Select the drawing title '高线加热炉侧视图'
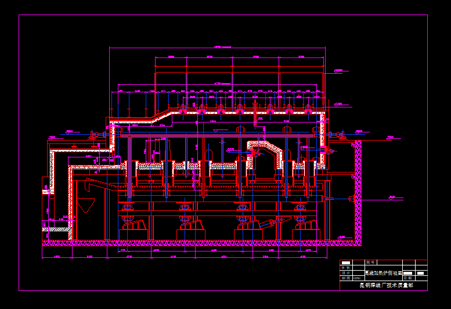Screen dimensions: 451x309 384,273
